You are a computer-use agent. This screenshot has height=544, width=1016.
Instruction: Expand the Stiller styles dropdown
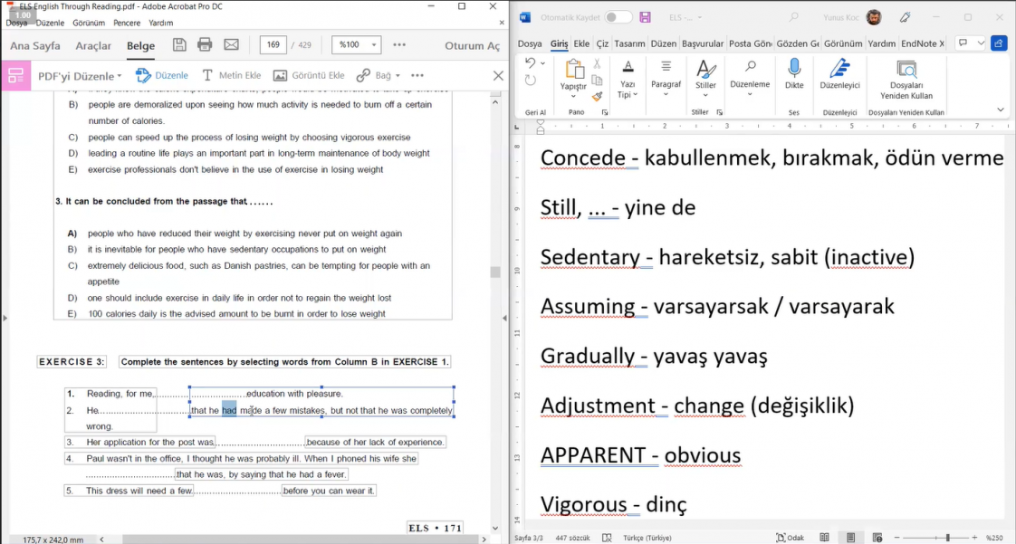click(705, 74)
